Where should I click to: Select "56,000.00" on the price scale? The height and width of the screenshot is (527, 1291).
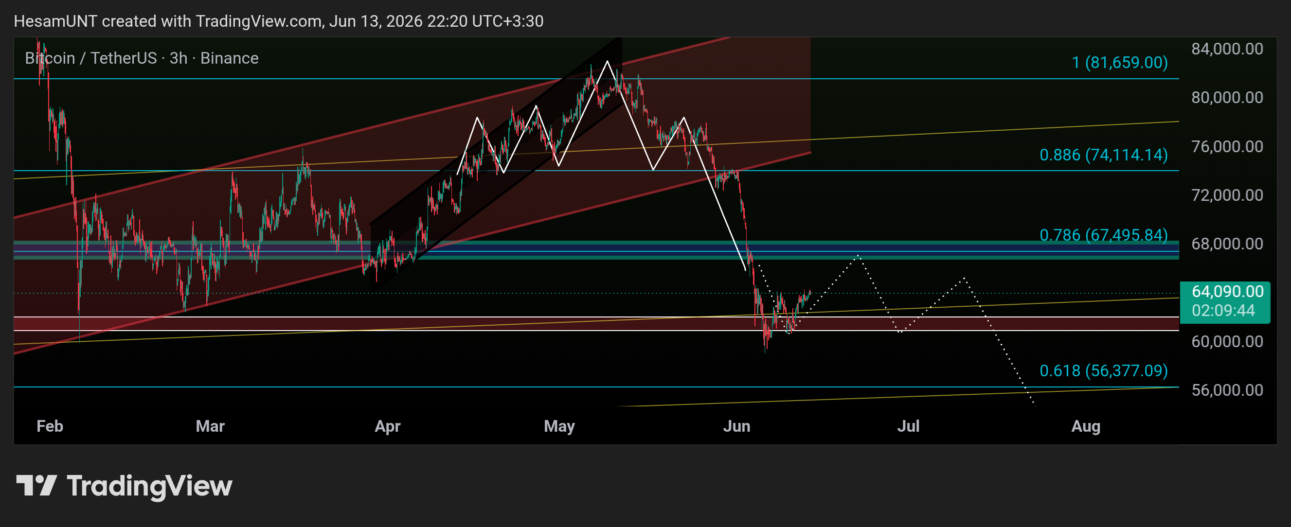click(x=1227, y=390)
